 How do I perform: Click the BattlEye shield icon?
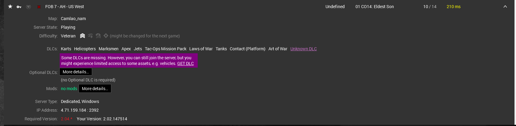[28, 7]
